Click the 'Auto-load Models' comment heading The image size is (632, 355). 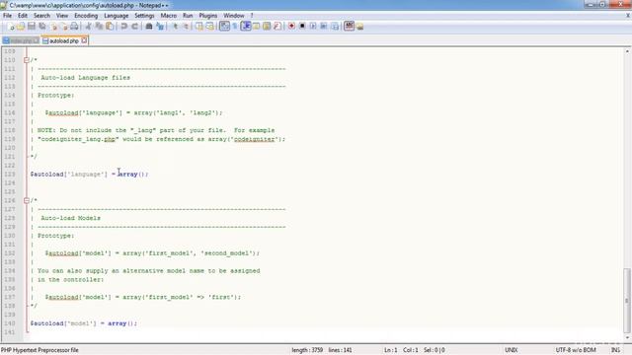pos(70,218)
